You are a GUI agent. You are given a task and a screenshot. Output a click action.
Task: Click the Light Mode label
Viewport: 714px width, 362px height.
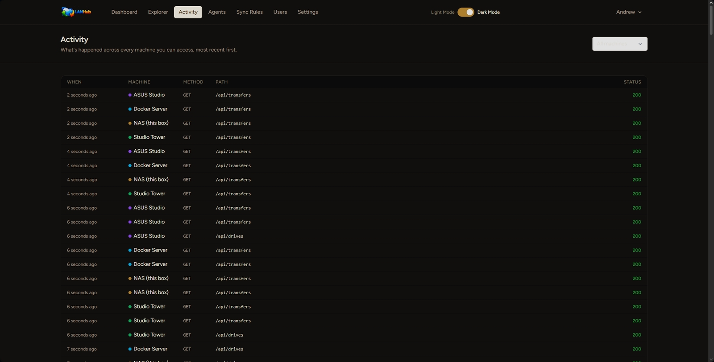click(443, 12)
